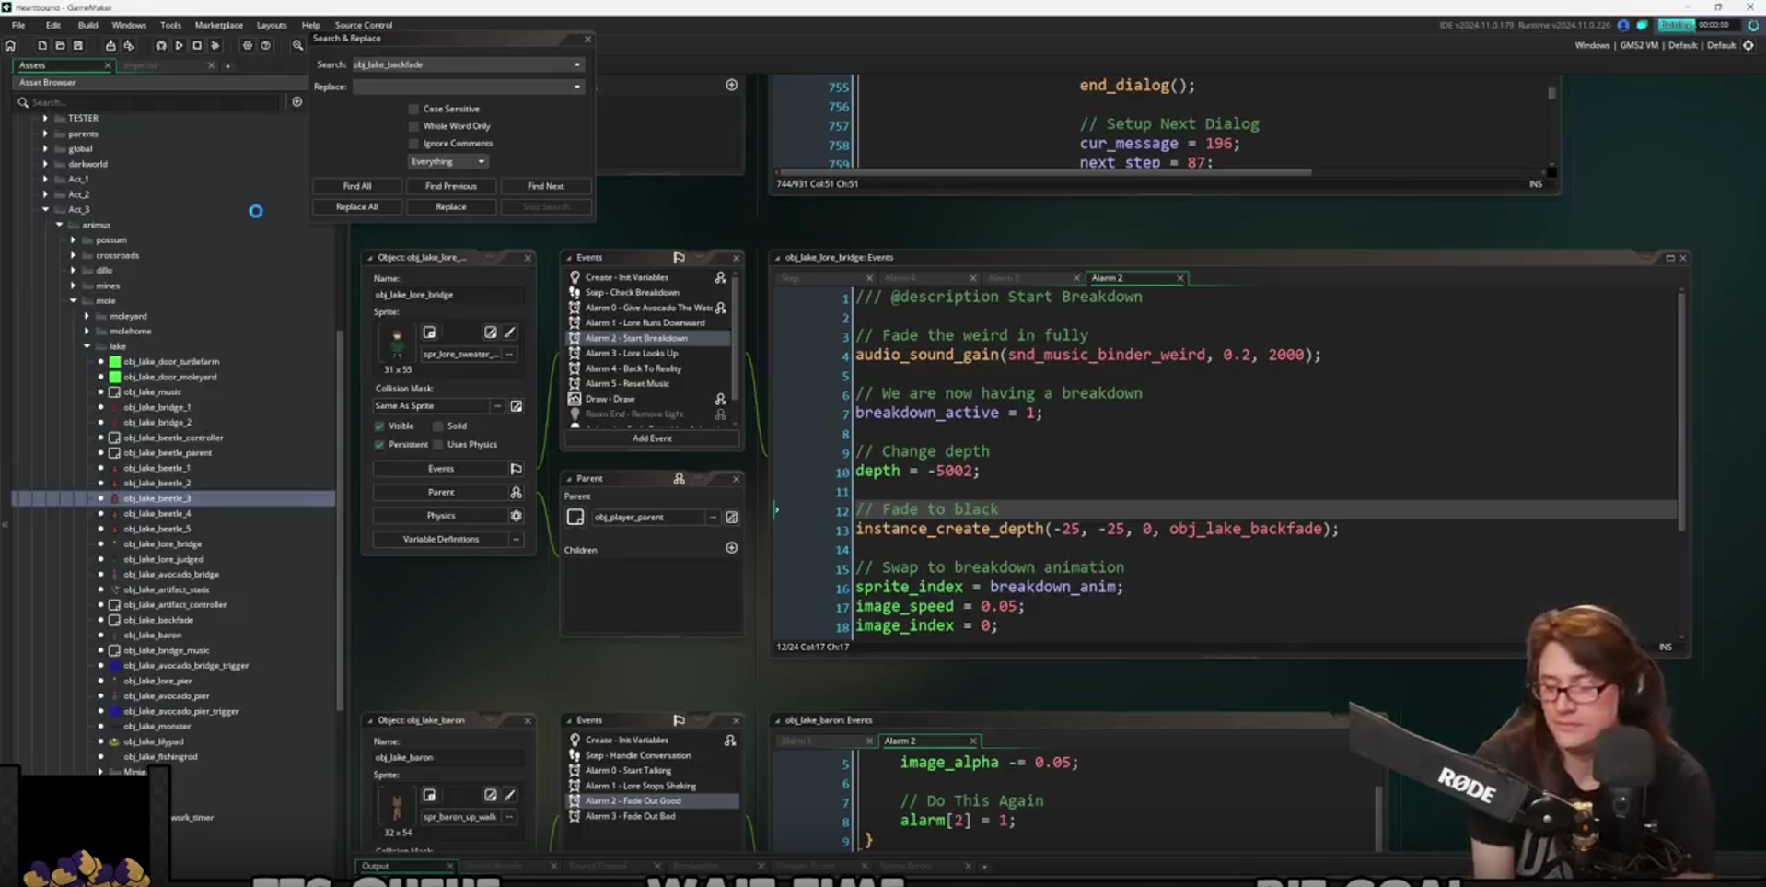Edit collision mask icon next to Same As Sprite
Screen dimensions: 1766x887
pos(517,406)
